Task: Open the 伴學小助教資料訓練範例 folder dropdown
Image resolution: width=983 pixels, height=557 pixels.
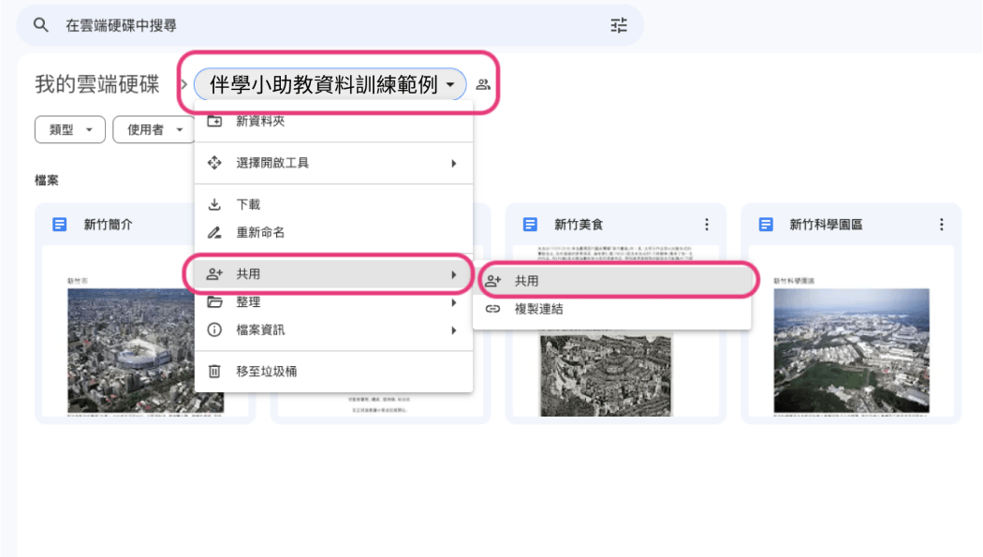Action: pyautogui.click(x=330, y=84)
